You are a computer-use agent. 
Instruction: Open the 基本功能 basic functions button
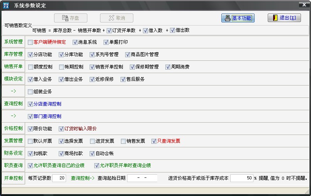click(x=238, y=18)
